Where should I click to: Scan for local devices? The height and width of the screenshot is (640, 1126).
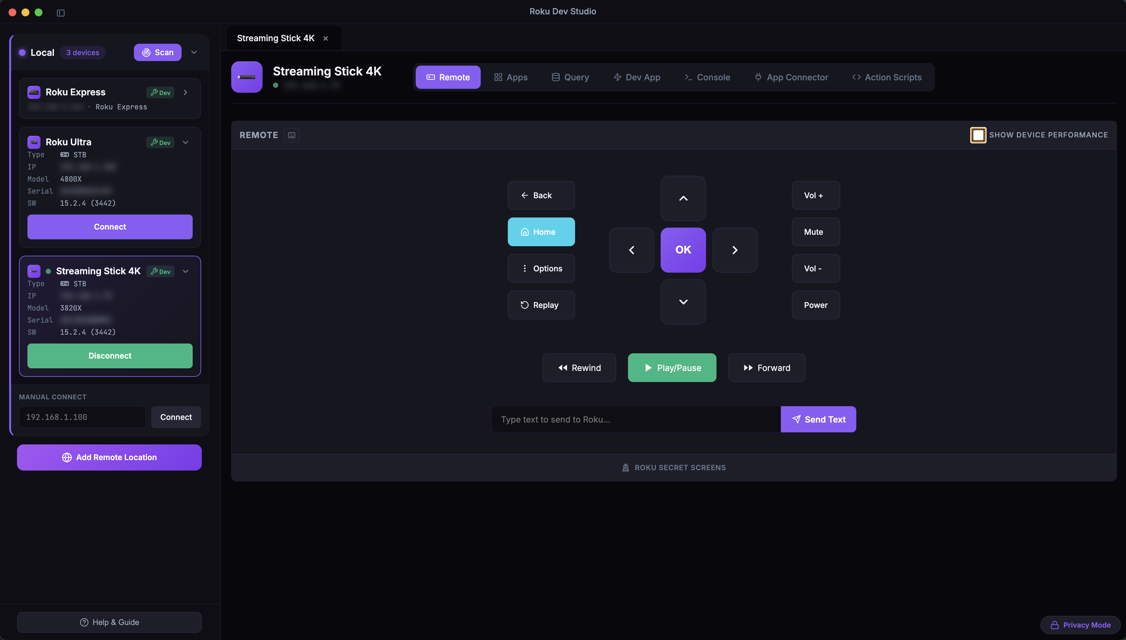tap(157, 52)
